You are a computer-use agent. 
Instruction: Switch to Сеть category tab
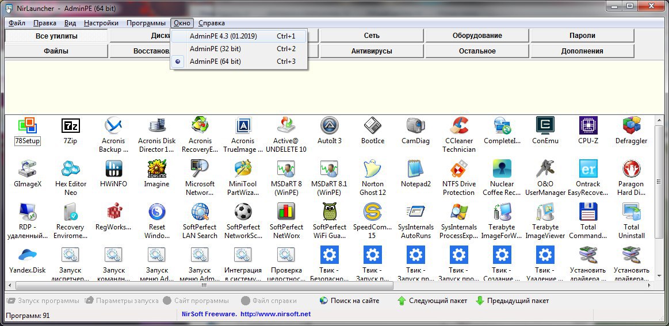point(372,36)
